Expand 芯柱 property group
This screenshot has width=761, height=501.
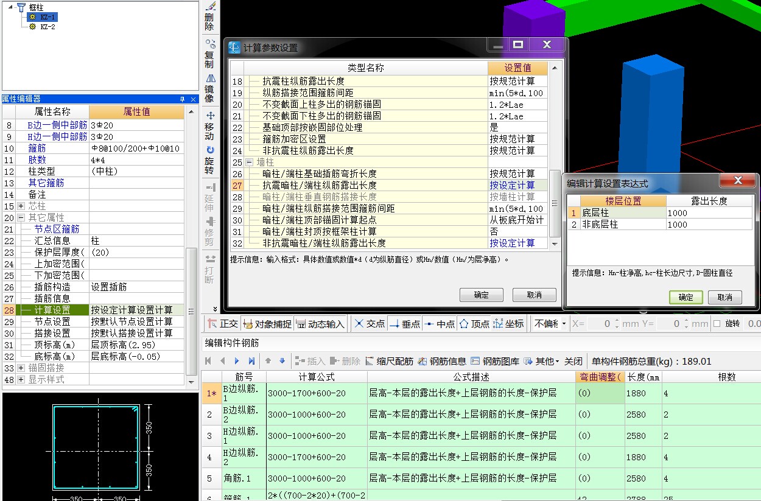[x=21, y=206]
